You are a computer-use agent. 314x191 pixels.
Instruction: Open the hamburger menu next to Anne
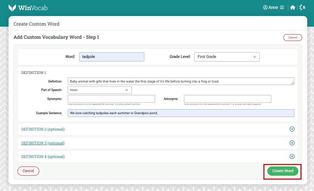pos(282,7)
